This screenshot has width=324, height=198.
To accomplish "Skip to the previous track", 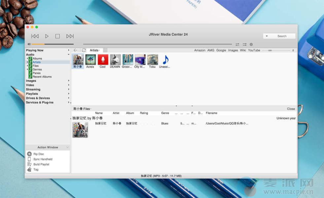I will [35, 36].
